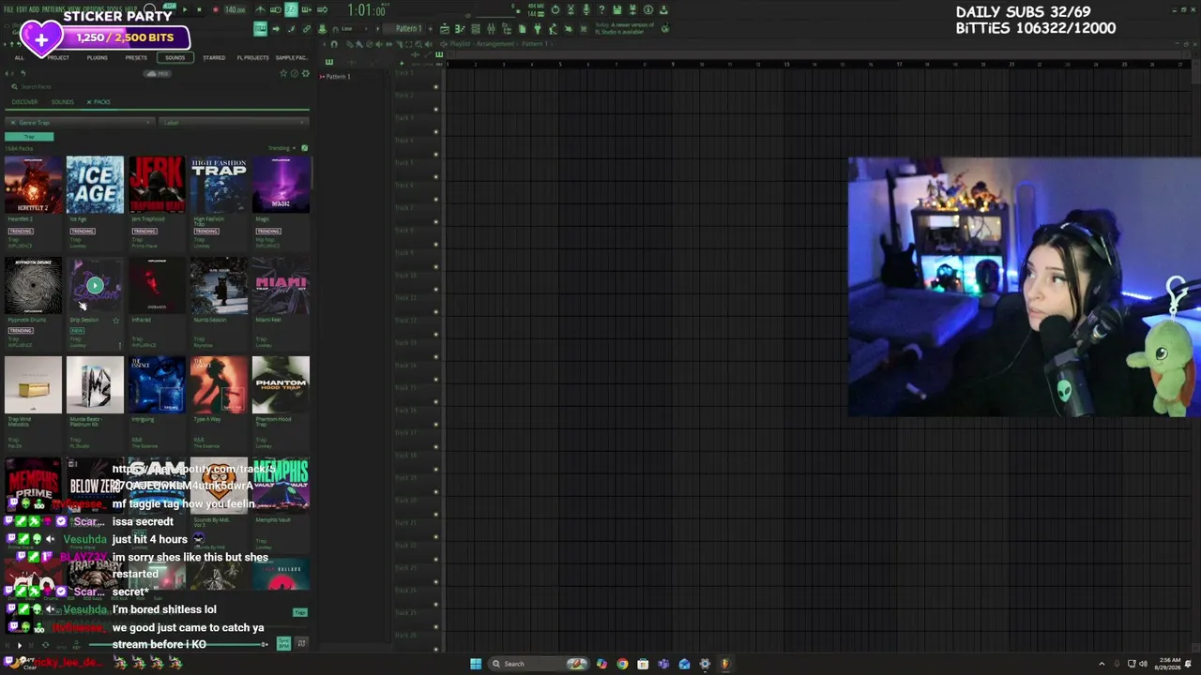
Task: Toggle the green view icon beside Trending
Action: click(x=304, y=148)
